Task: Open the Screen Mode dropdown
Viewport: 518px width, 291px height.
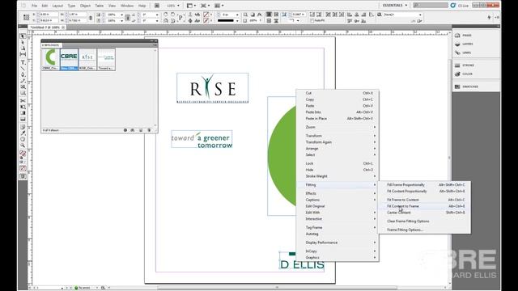Action: click(x=209, y=6)
